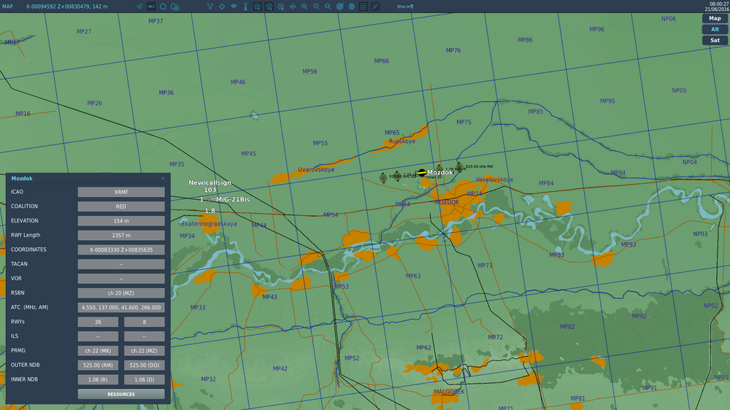This screenshot has width=730, height=410.
Task: Click the globe icon in toolbar
Action: [x=352, y=7]
